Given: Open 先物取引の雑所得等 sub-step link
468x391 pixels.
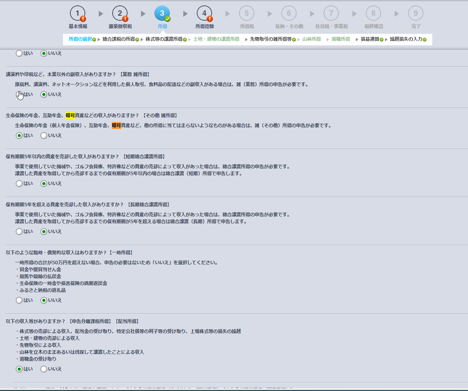Looking at the screenshot, I should [x=271, y=39].
